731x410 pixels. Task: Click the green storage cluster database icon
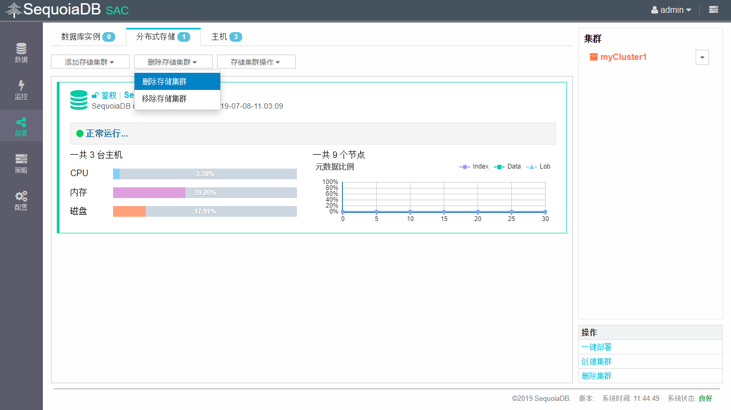tap(79, 100)
